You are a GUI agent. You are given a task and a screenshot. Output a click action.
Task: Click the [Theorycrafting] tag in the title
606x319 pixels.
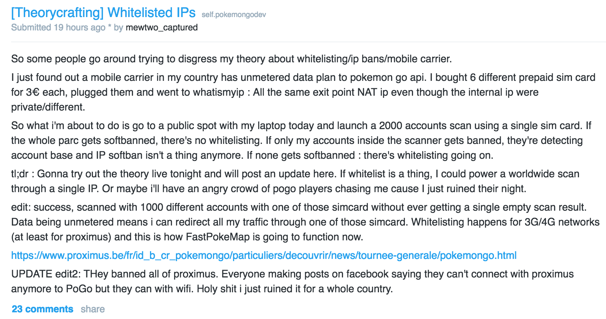pos(57,13)
